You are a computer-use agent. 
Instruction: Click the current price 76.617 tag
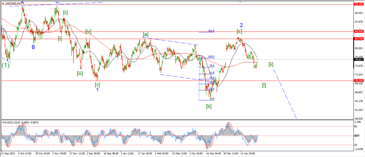358,59
